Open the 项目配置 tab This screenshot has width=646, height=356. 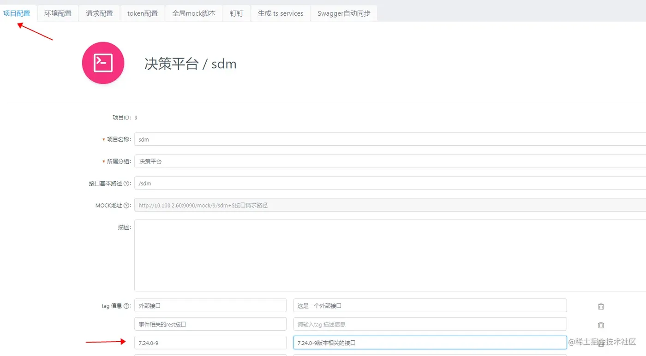(x=17, y=13)
